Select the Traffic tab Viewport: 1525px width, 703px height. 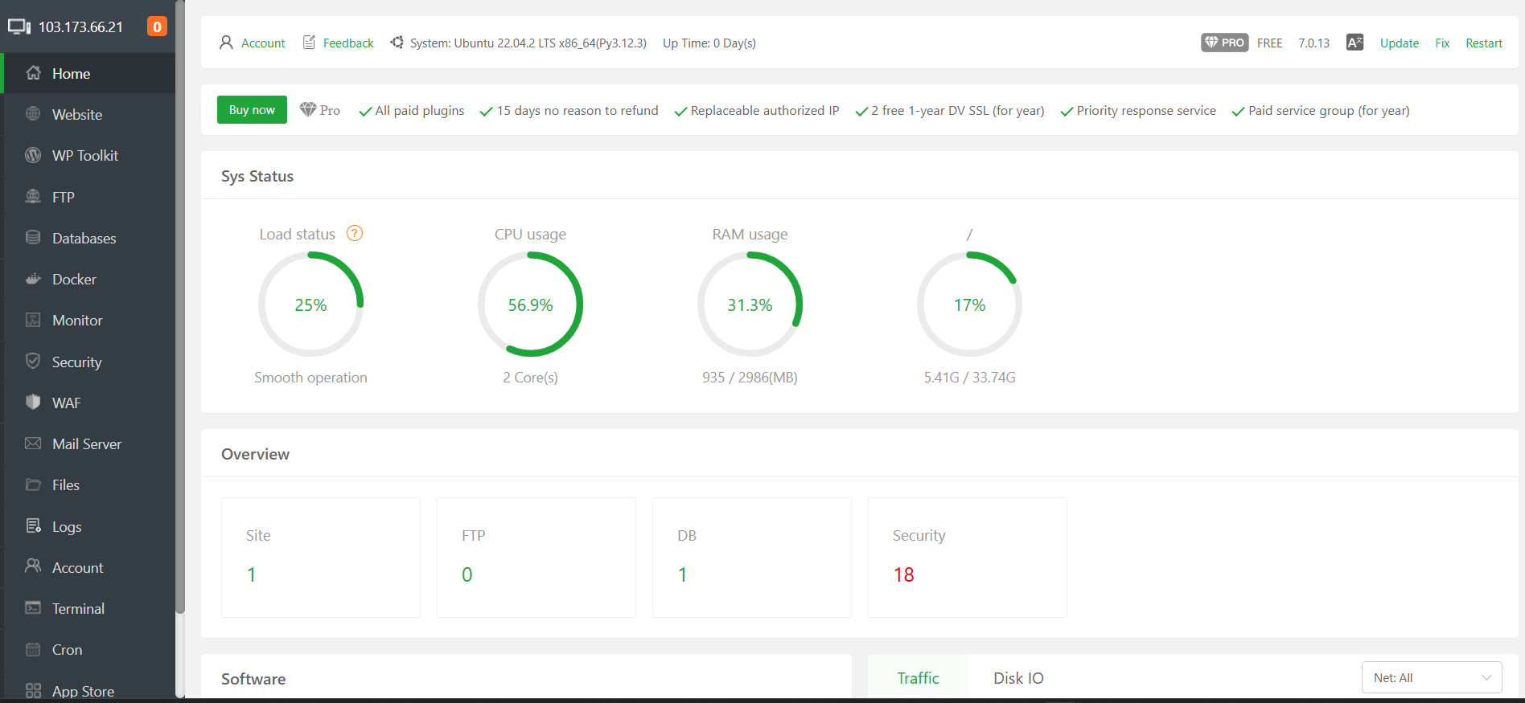tap(918, 678)
